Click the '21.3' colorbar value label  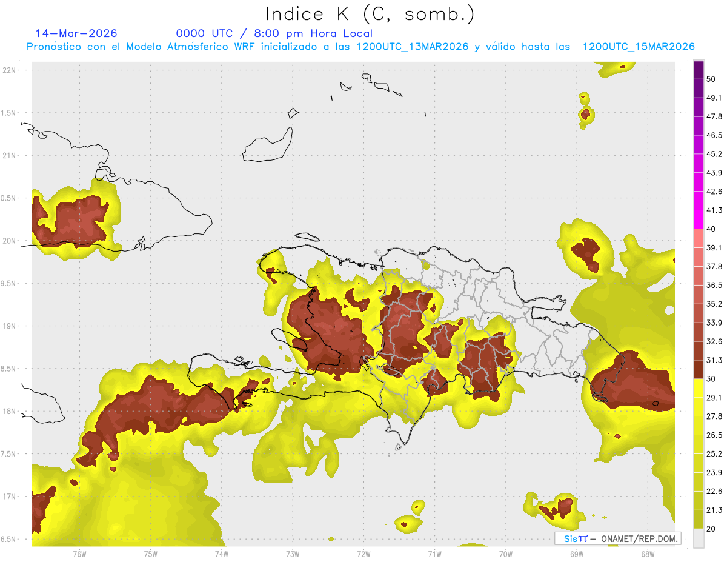[x=714, y=510]
